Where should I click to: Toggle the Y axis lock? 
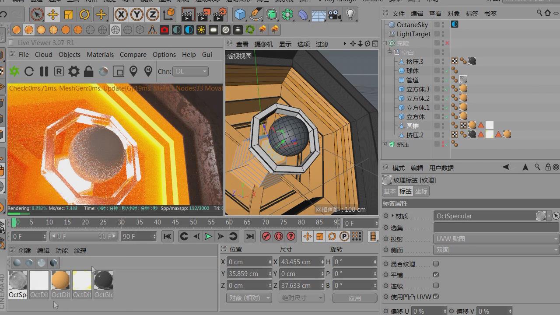137,14
